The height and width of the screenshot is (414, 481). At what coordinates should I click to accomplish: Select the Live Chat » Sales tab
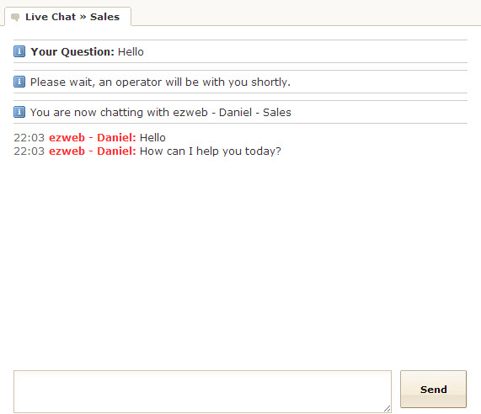[x=67, y=17]
